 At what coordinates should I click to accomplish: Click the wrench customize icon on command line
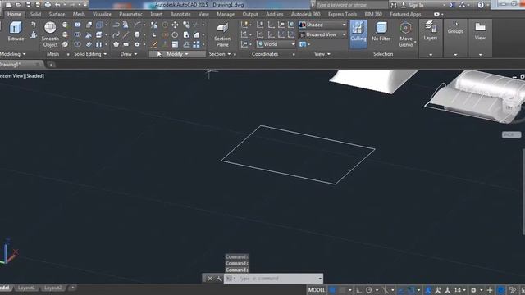click(x=219, y=279)
